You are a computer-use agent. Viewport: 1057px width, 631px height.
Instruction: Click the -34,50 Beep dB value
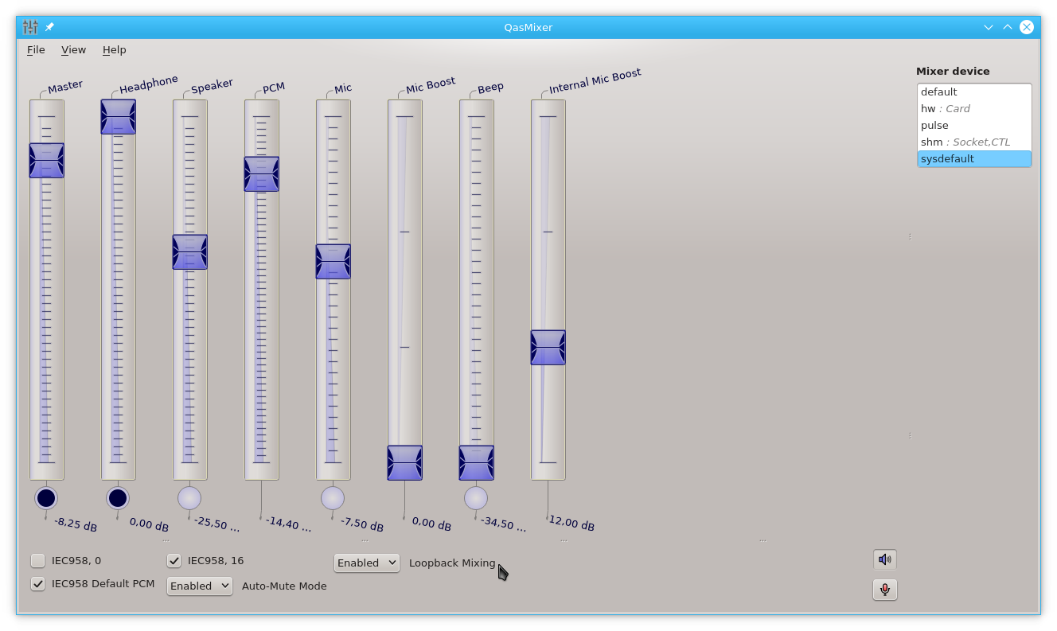coord(504,524)
